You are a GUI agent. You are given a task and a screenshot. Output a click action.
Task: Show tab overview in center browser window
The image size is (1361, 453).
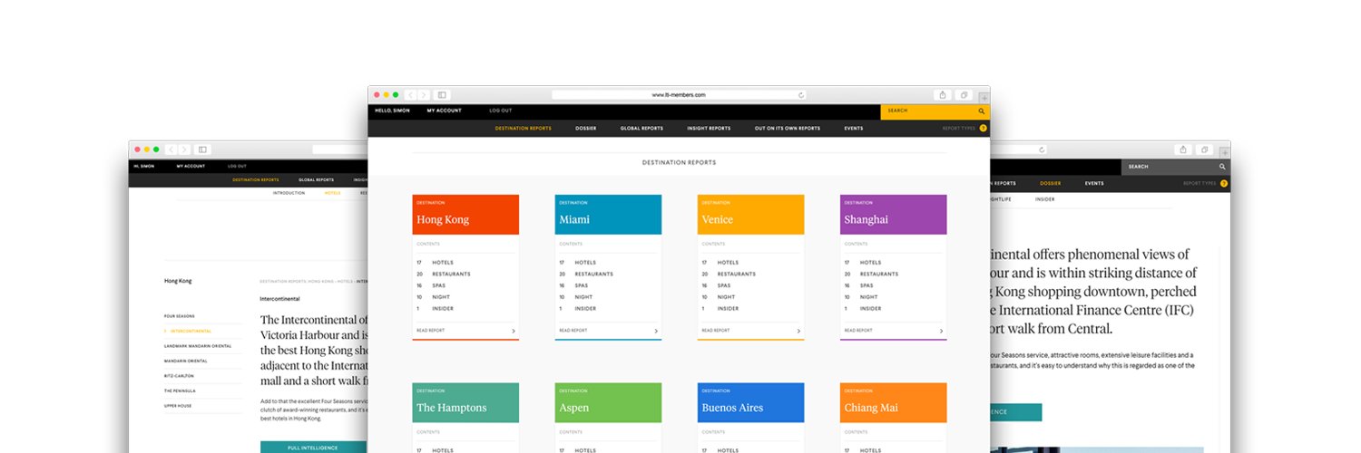pos(963,94)
